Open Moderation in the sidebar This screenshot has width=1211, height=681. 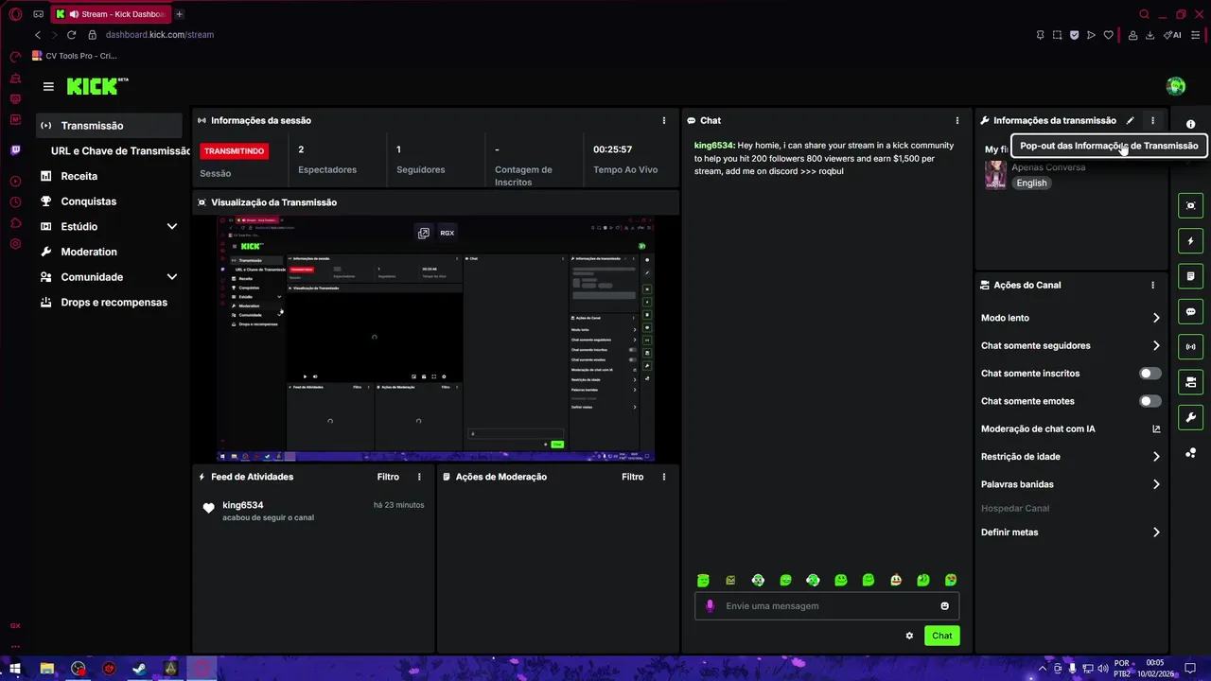tap(89, 252)
